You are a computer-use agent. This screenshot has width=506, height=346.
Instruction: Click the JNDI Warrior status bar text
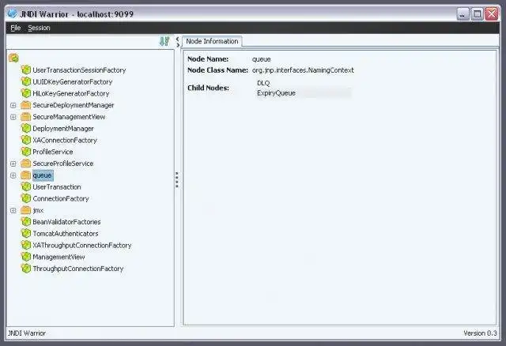coord(27,333)
